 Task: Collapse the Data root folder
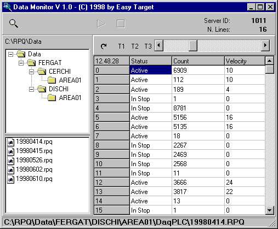click(x=11, y=54)
